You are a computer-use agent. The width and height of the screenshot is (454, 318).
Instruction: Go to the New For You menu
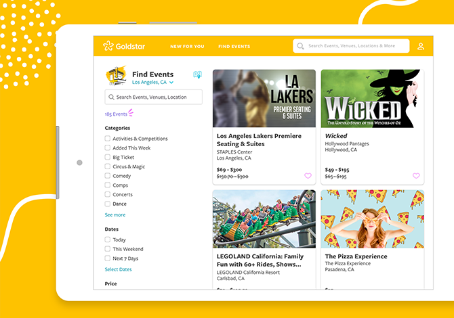click(x=187, y=46)
